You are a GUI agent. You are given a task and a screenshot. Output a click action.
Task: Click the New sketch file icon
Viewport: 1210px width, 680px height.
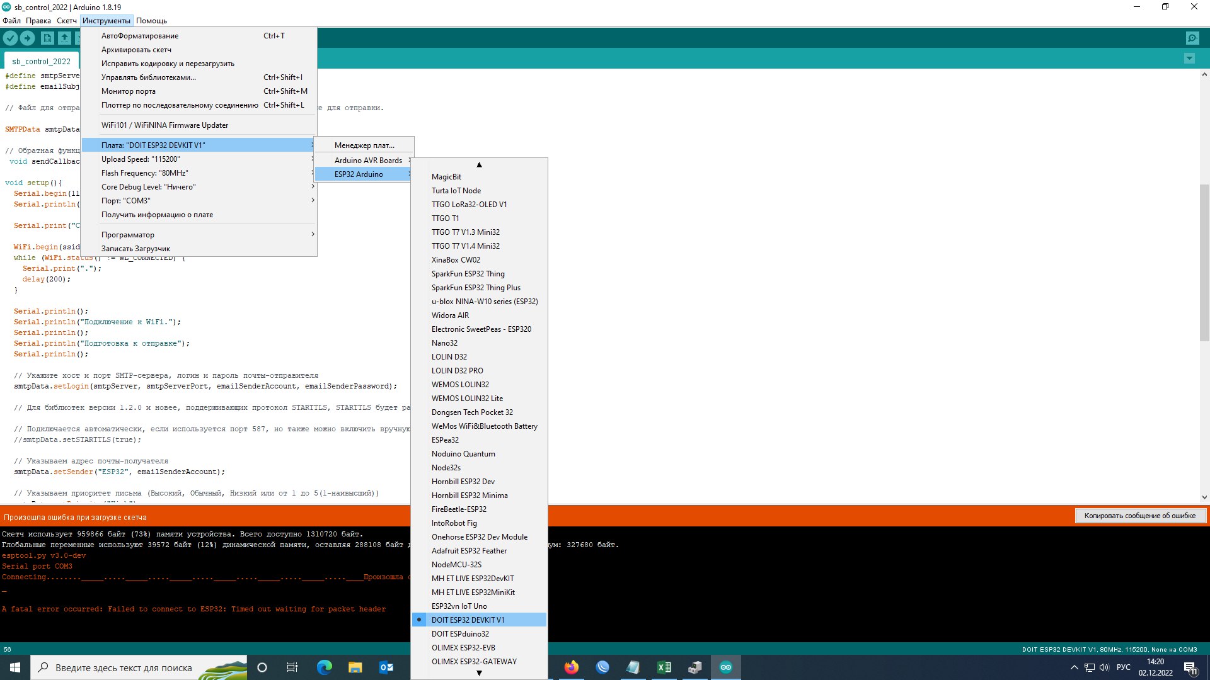47,38
